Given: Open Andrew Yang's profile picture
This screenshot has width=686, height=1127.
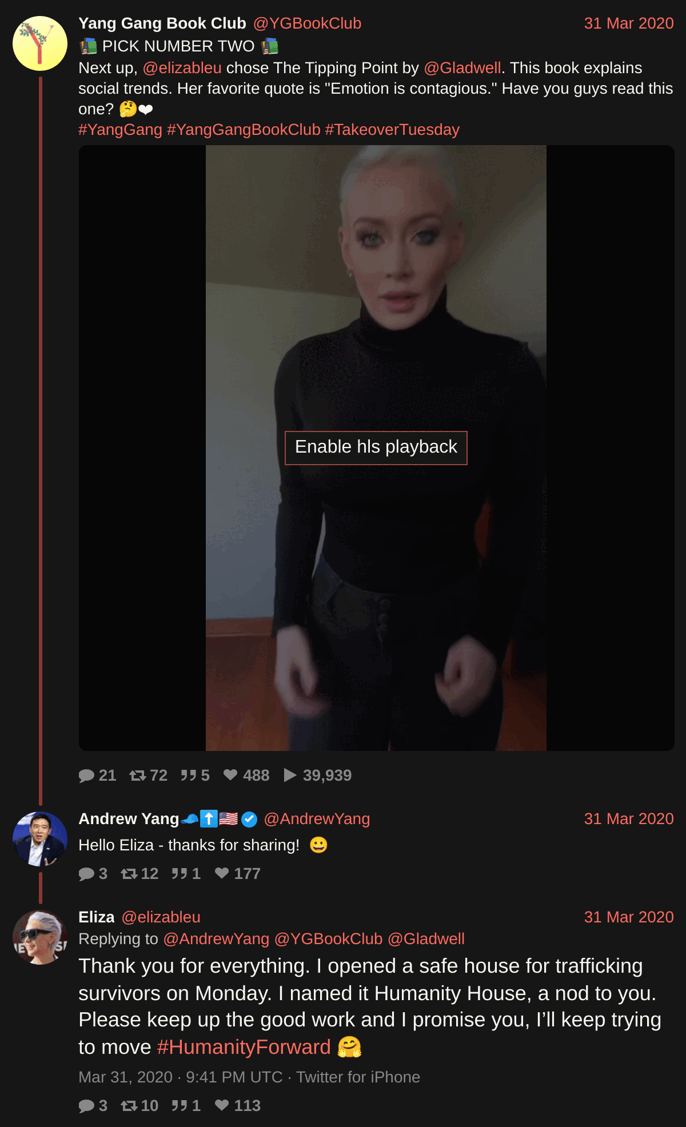Looking at the screenshot, I should (x=40, y=839).
